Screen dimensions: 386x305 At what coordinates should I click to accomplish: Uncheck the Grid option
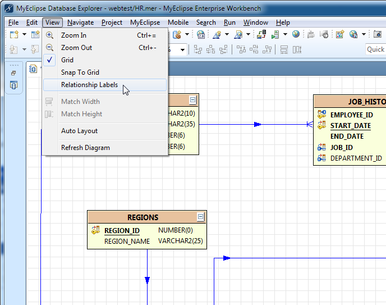[67, 60]
